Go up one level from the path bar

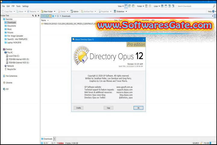coord(47,16)
